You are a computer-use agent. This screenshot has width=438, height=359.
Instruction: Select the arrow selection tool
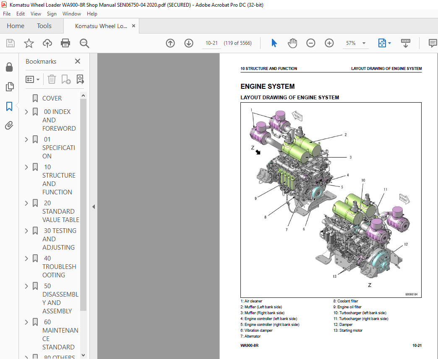(274, 43)
